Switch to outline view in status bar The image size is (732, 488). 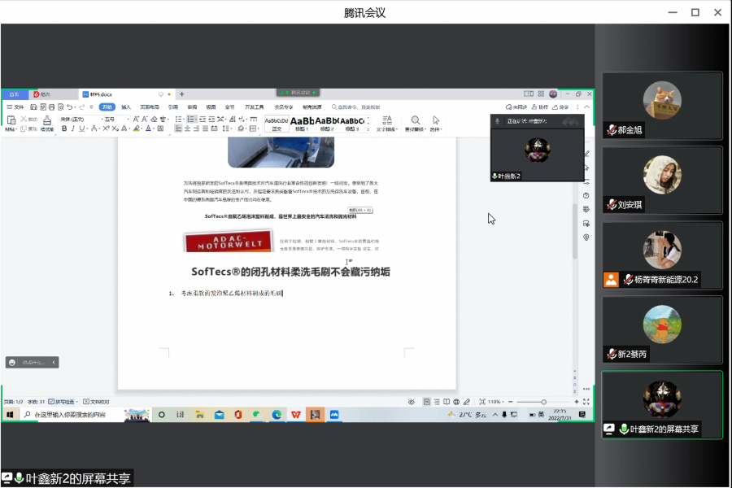(437, 402)
